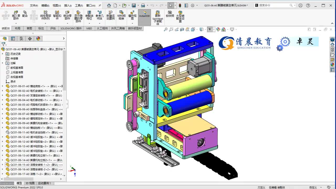
Task: Open the 视图(V) menu
Action: click(x=57, y=5)
